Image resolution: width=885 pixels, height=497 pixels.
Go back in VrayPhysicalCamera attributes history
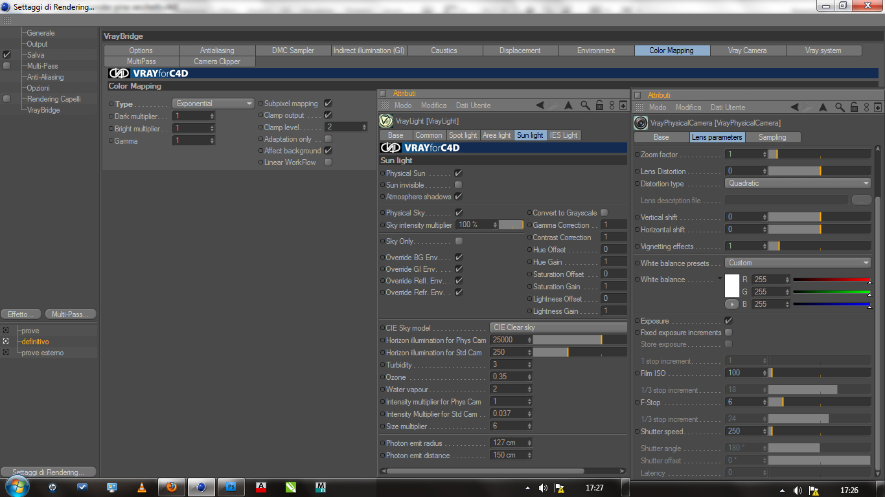point(795,107)
